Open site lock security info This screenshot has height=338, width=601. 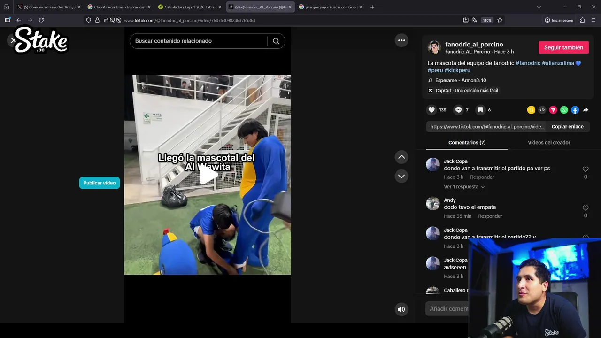coord(97,20)
